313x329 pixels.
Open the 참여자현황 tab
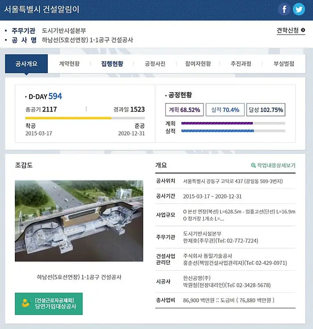198,64
